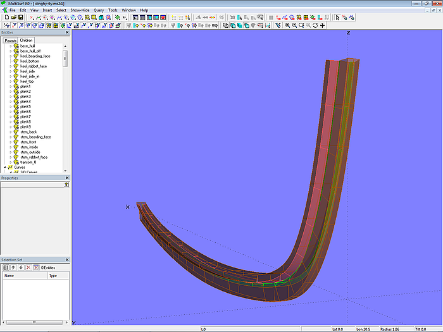Select the transom_0 entity in tree
Image resolution: width=443 pixels, height=332 pixels.
(x=28, y=163)
